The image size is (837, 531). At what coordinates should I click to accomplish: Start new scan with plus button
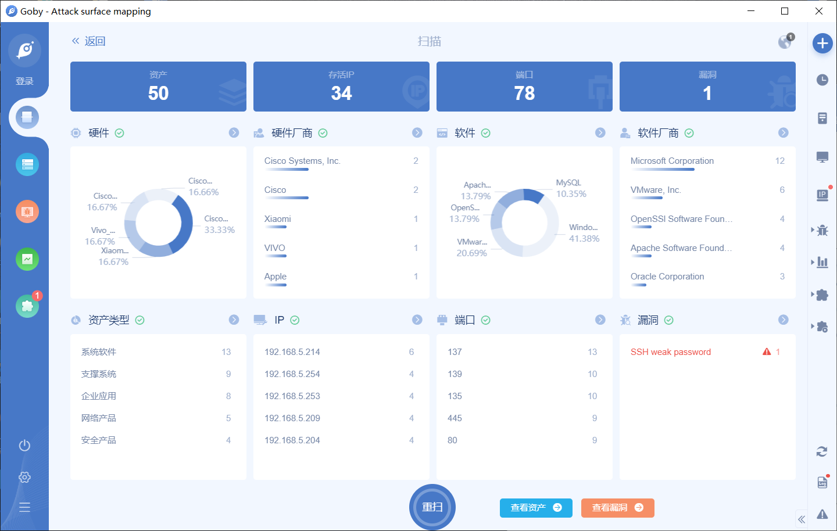click(822, 43)
